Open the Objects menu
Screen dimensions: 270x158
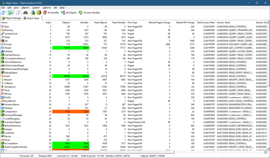point(25,7)
